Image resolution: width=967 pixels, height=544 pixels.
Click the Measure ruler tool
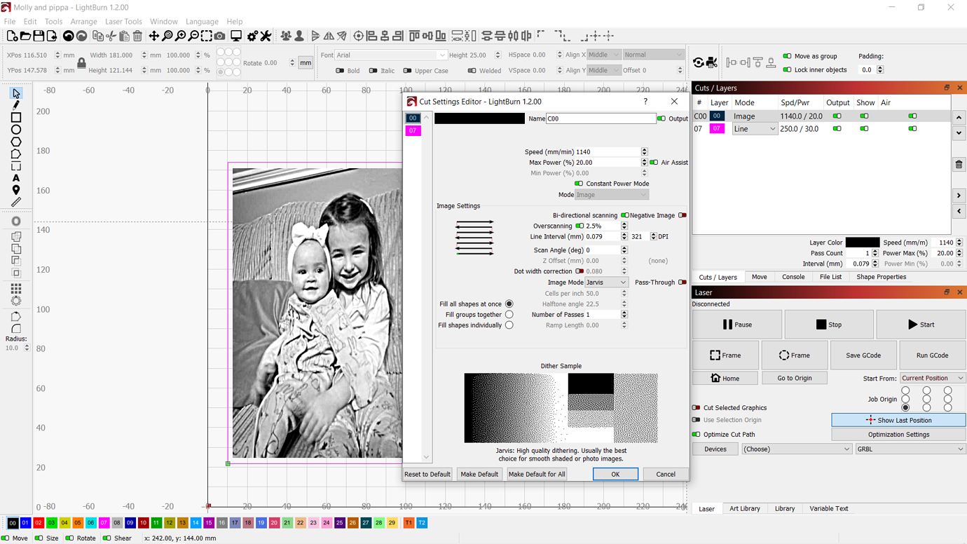(16, 203)
